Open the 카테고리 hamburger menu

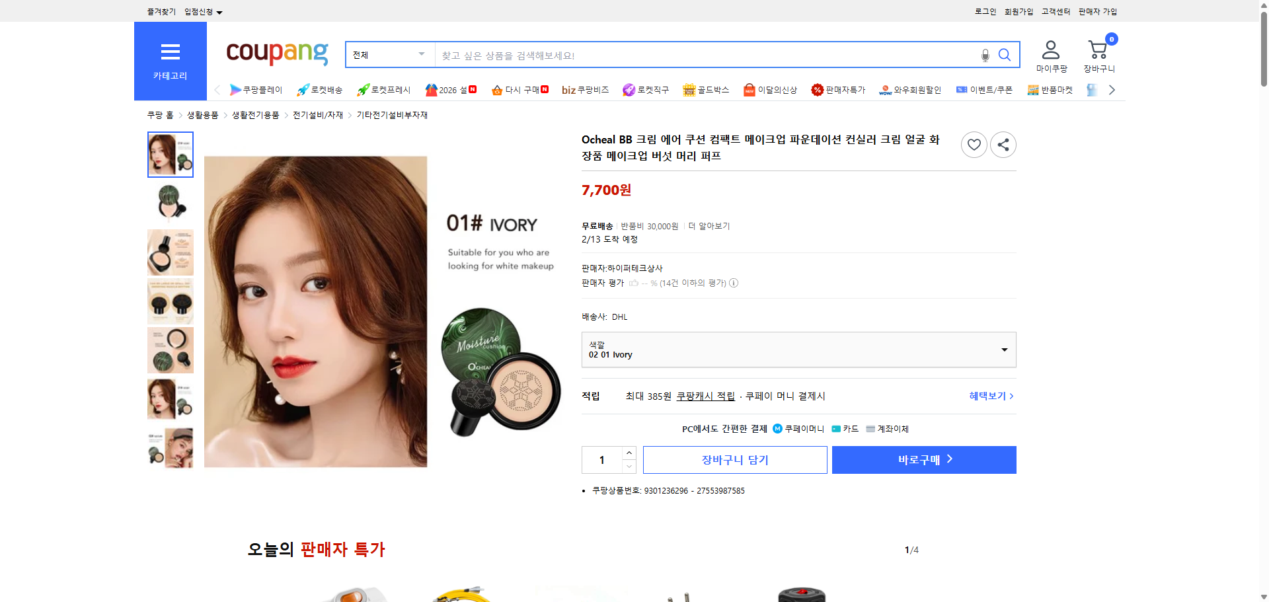170,52
